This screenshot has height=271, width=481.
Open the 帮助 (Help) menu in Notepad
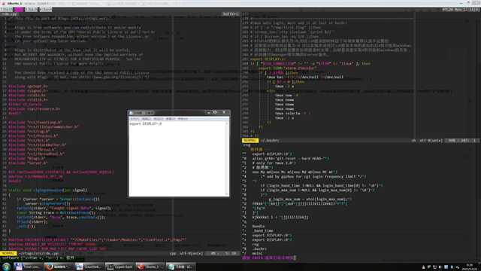point(183,119)
